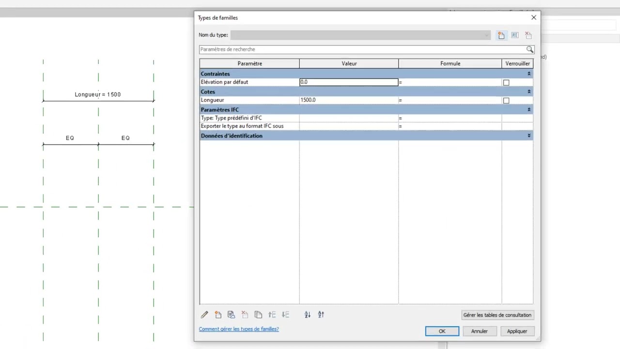Collapse the Contraintes group
620x349 pixels.
pyautogui.click(x=529, y=74)
